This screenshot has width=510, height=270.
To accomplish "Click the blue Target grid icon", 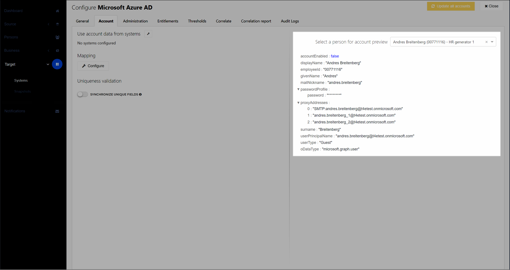I will [57, 64].
